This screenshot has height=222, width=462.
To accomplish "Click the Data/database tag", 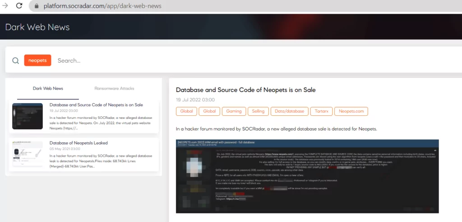I will tap(290, 111).
